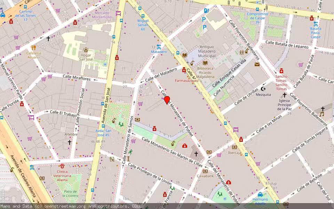Viewport: 334px width, 209px height.
Task: Select the playground icon near Calle Florentino Ballesteros
Action: [x=242, y=52]
